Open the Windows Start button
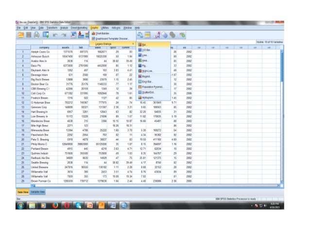Viewport: 310px width, 233px height. coord(20,206)
